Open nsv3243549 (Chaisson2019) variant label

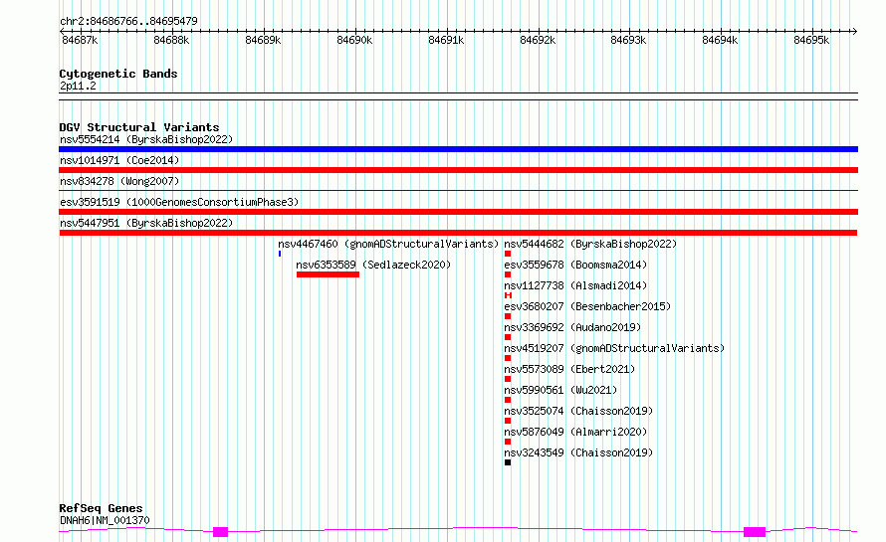[x=578, y=452]
